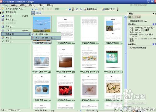Click the Copy toolbar icon
This screenshot has width=156, height=112.
click(36, 9)
